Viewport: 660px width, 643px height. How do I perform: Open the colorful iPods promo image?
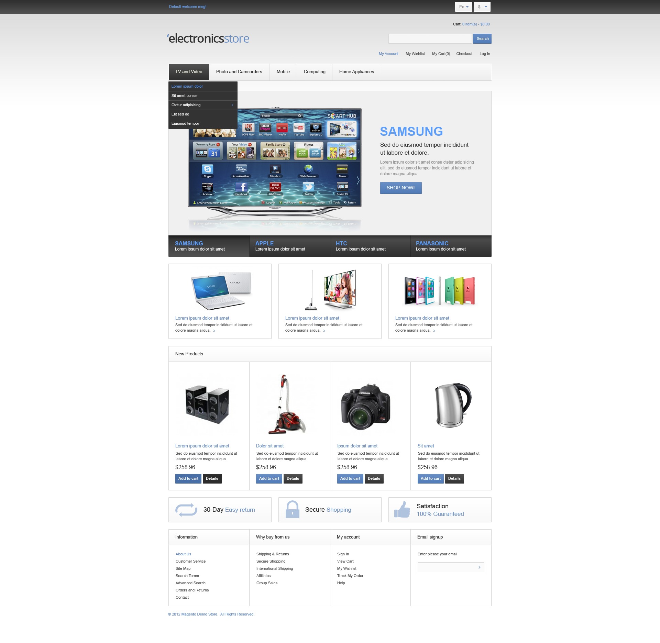(440, 291)
